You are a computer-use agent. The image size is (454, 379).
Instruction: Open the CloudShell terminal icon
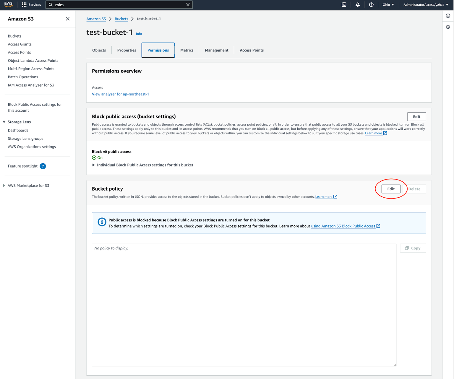[344, 5]
